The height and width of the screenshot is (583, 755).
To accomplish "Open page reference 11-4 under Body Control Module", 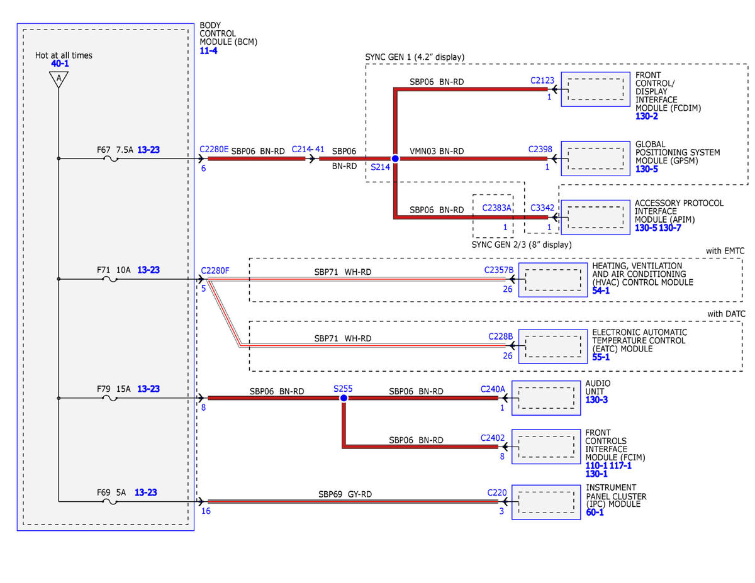I will tap(208, 51).
